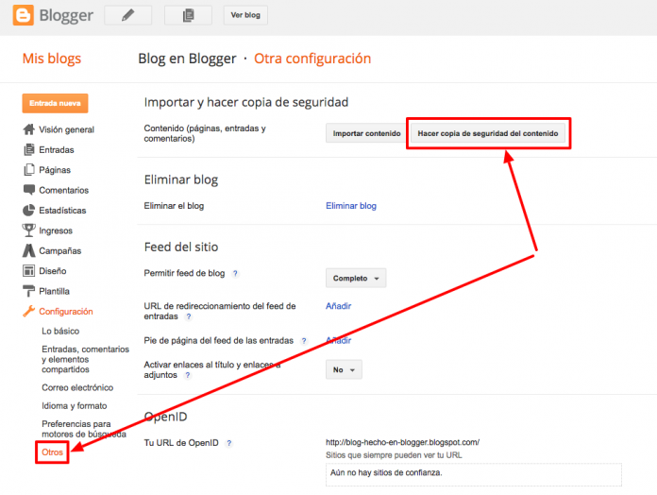Click Añadir for feed redirect URL
Screen dimensions: 657x495
tap(338, 306)
